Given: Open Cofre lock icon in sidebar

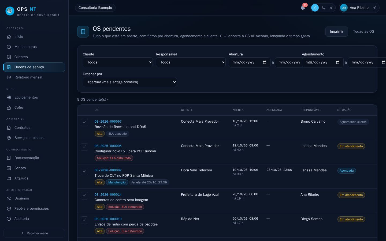Looking at the screenshot, I should pos(9,108).
